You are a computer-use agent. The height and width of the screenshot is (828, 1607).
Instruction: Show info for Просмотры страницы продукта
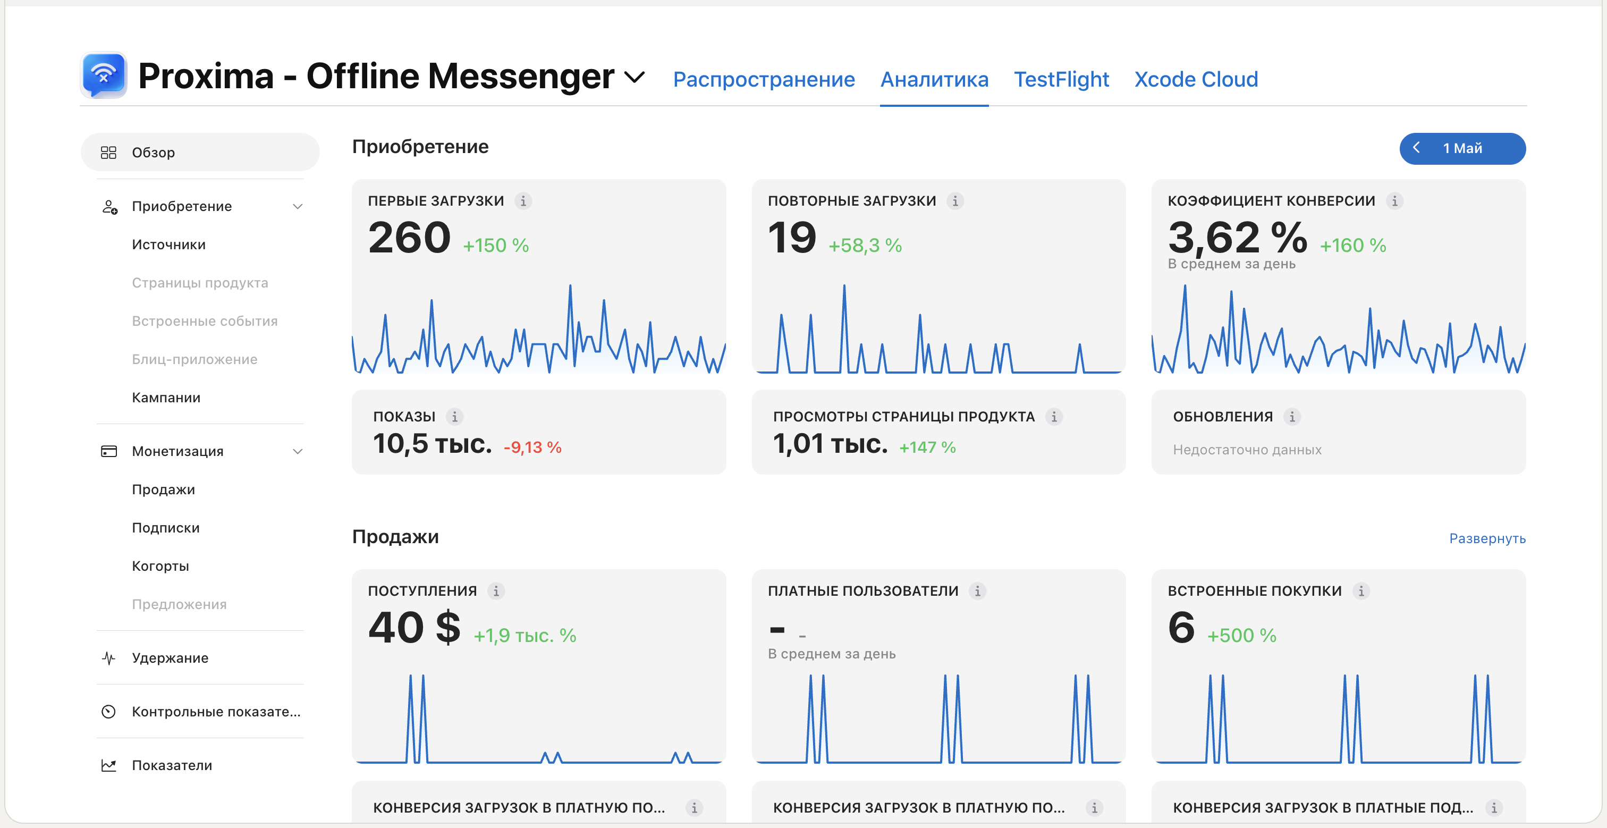[x=1054, y=416]
